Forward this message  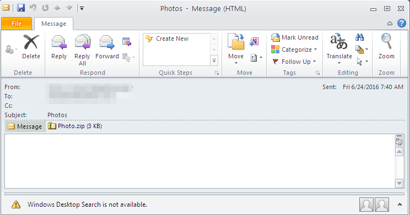[x=107, y=47]
